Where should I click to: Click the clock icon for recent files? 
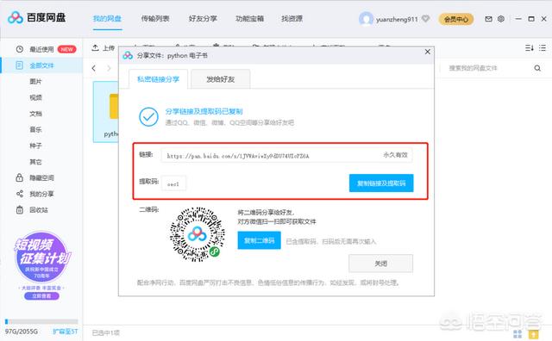coord(20,49)
